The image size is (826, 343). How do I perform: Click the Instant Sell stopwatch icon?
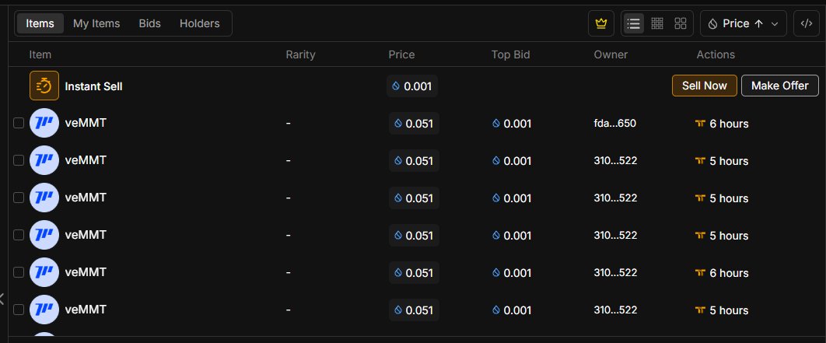pos(44,86)
